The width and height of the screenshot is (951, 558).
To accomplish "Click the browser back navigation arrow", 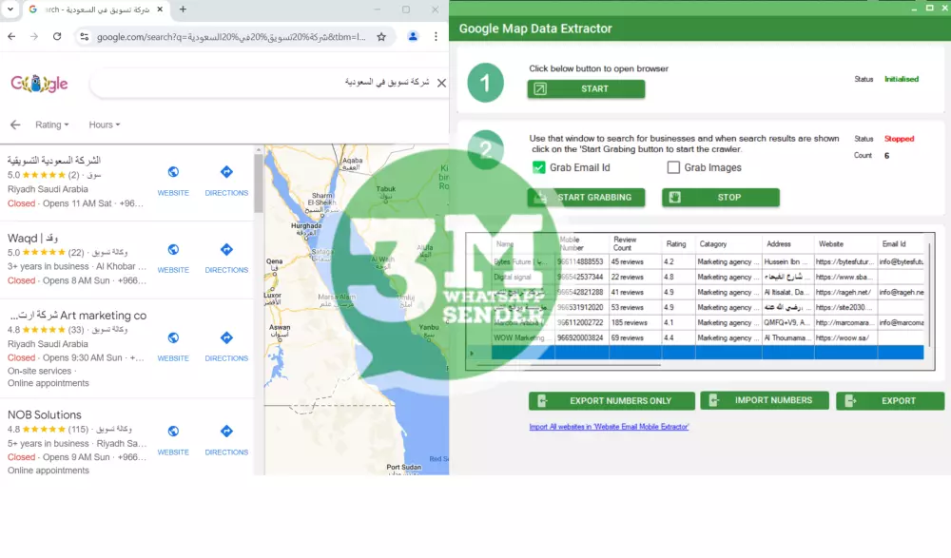I will 11,36.
